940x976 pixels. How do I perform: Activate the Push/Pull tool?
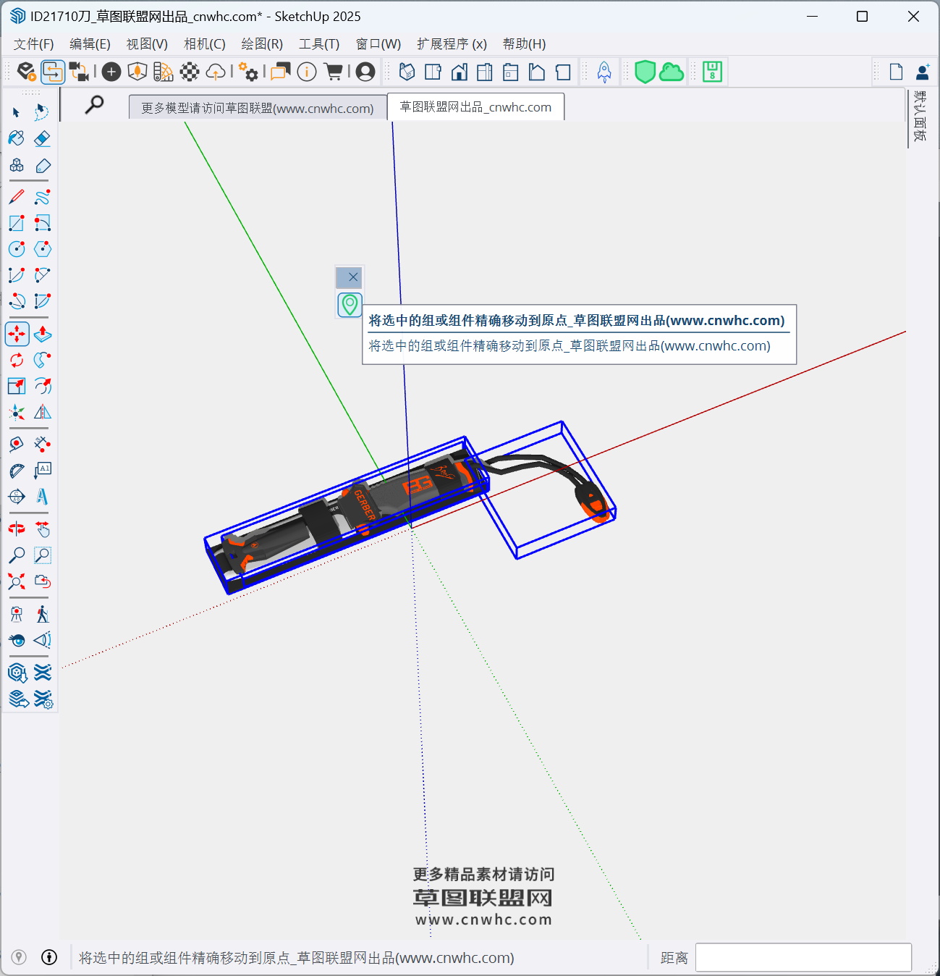[x=43, y=334]
